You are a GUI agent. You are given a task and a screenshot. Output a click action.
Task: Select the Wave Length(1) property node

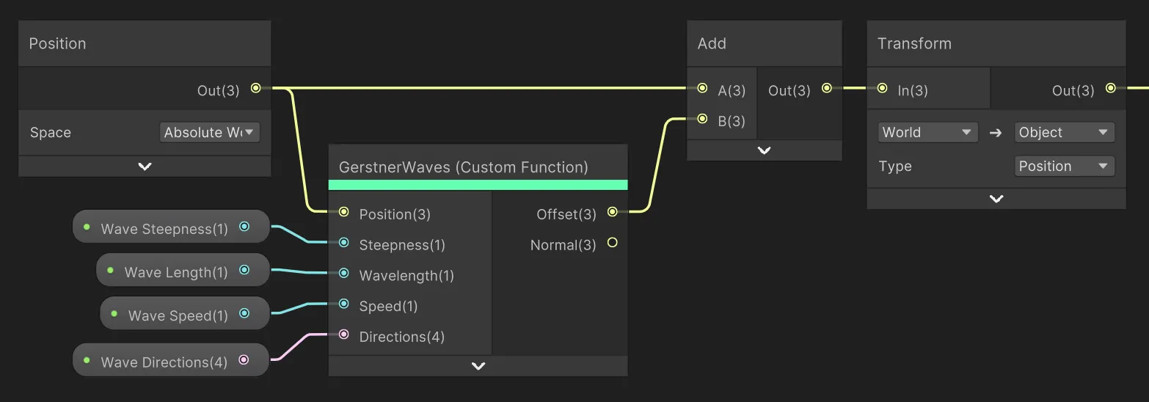click(183, 271)
